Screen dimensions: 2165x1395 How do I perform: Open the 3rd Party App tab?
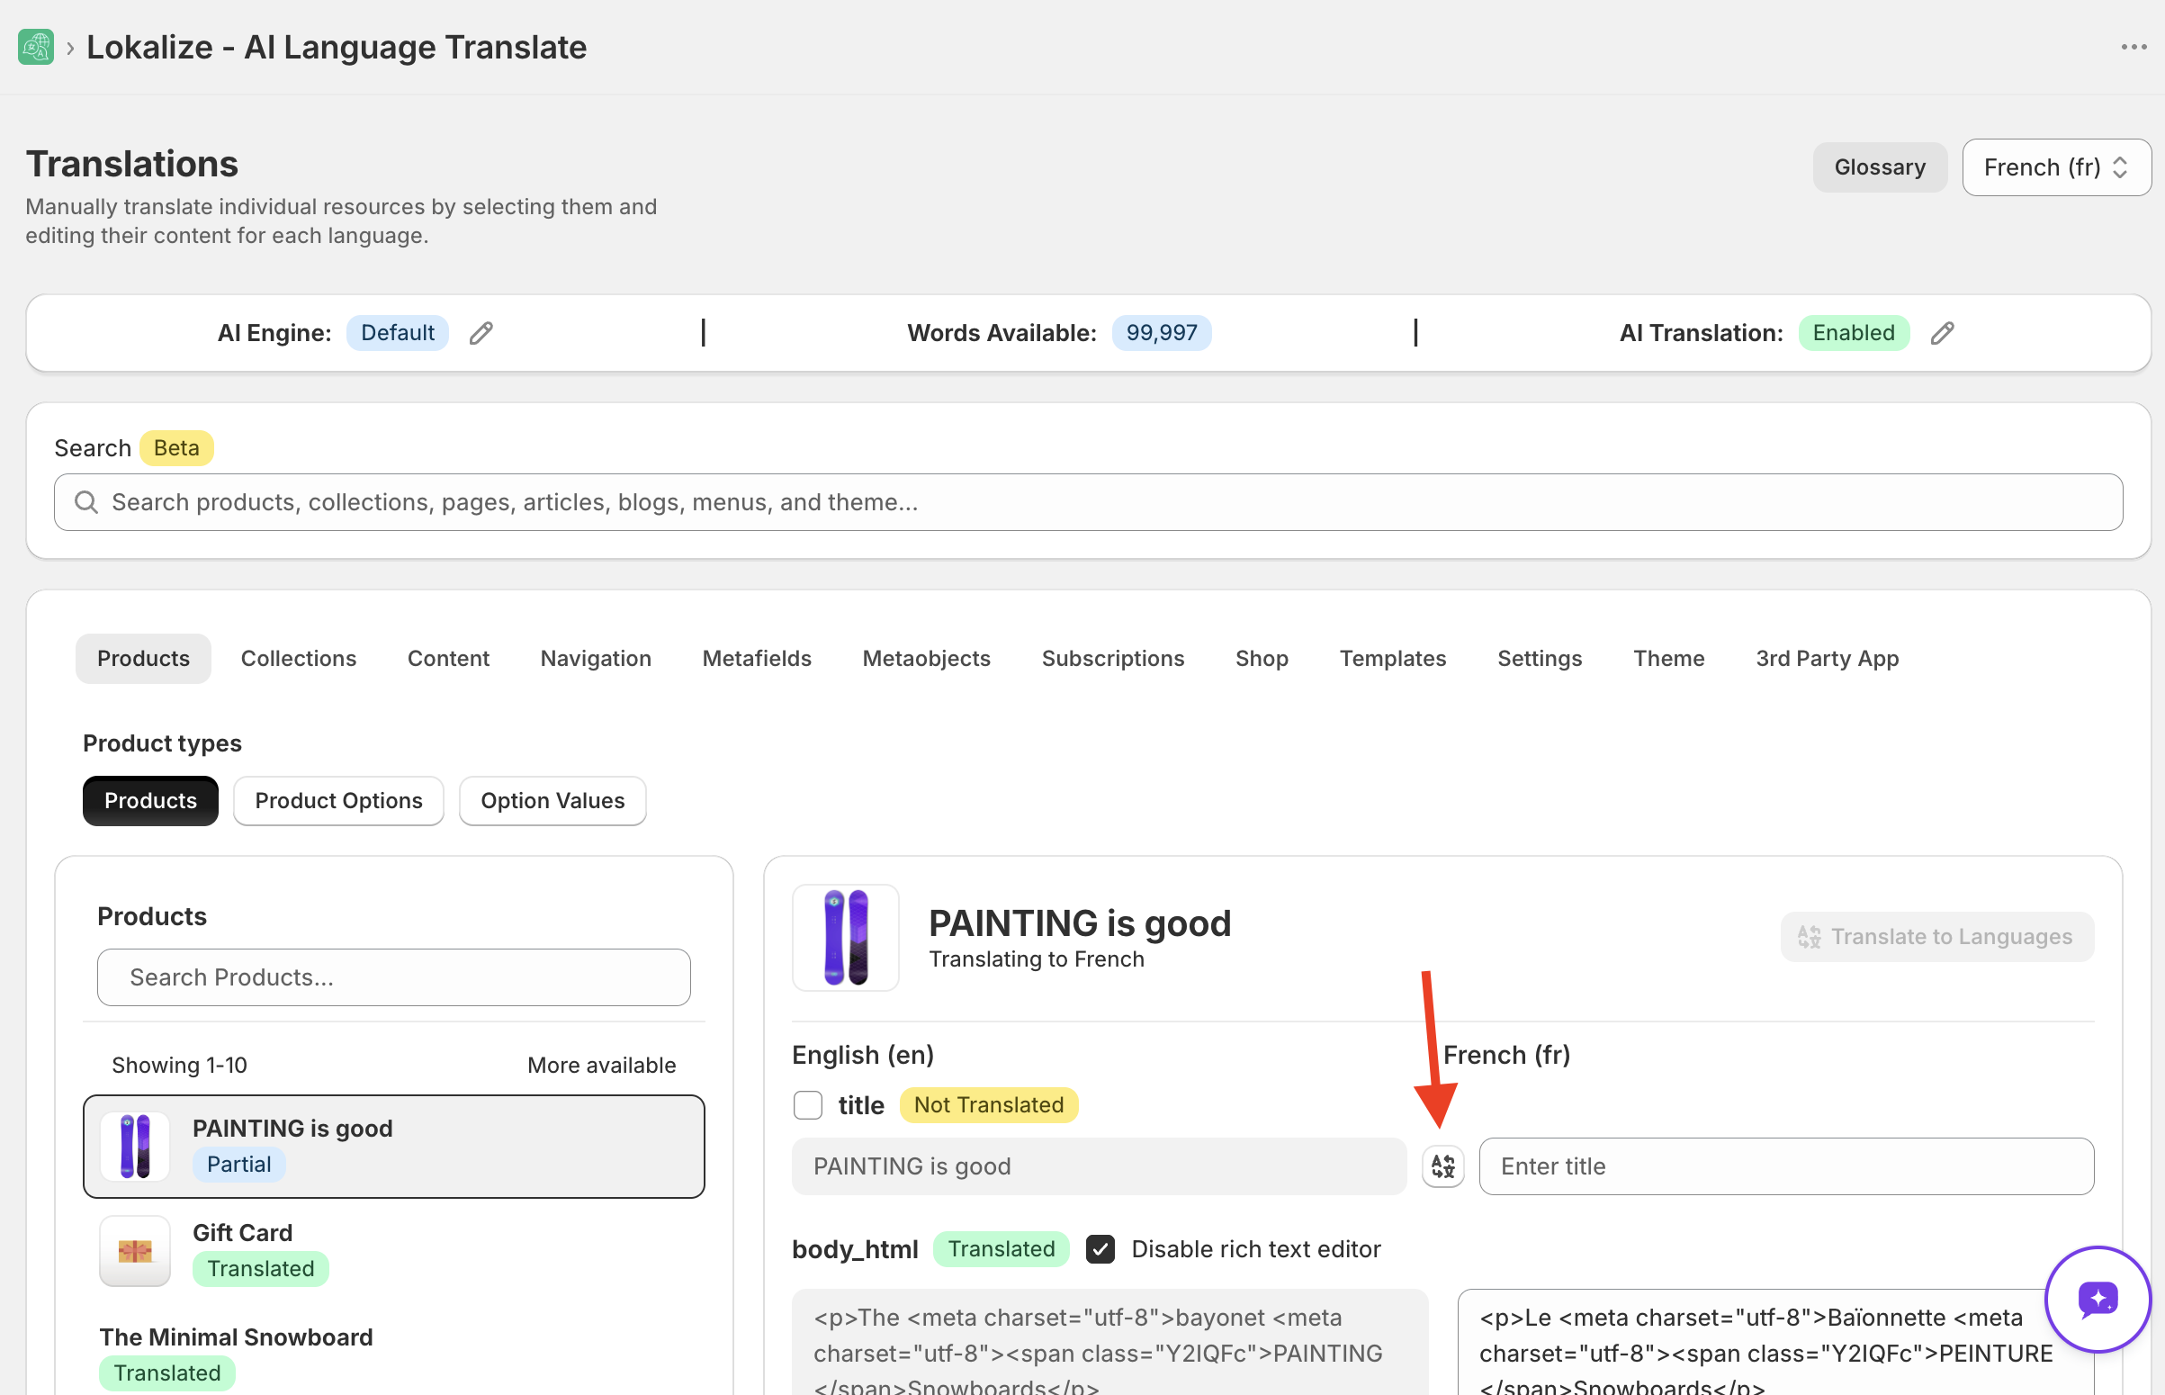click(1828, 659)
